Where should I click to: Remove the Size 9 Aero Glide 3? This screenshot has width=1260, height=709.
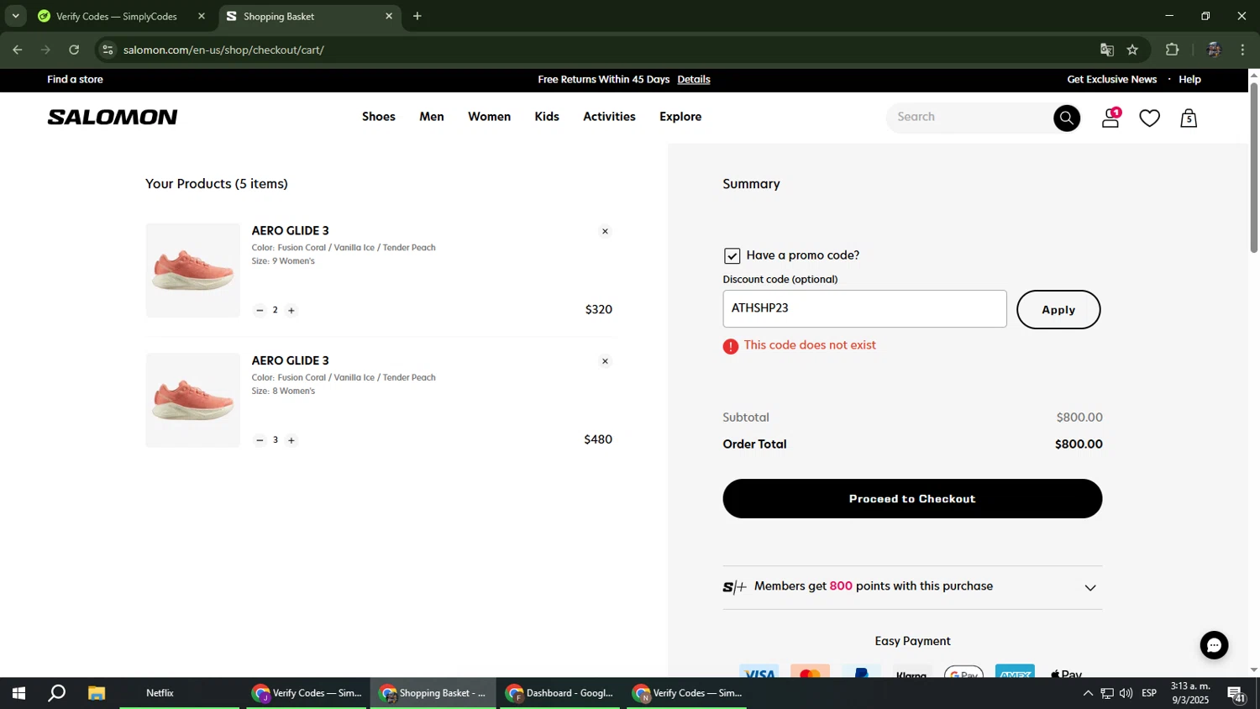coord(605,232)
